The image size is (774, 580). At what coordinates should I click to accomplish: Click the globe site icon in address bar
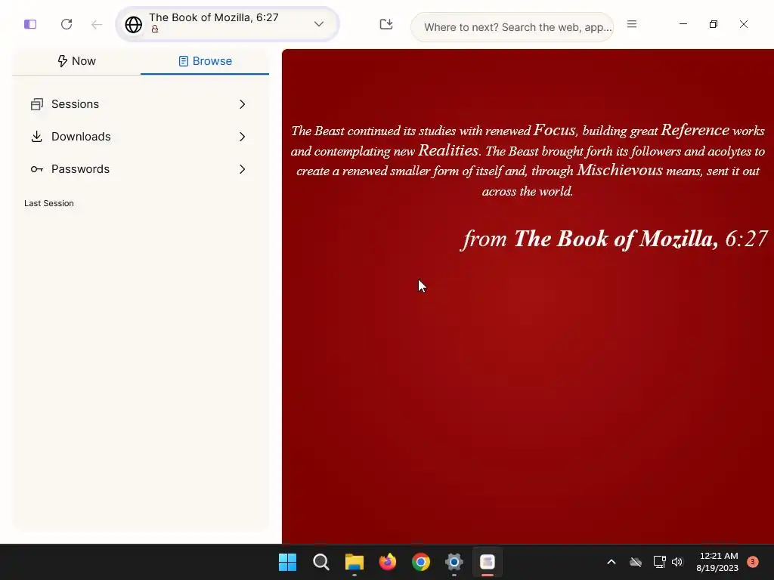pyautogui.click(x=133, y=25)
